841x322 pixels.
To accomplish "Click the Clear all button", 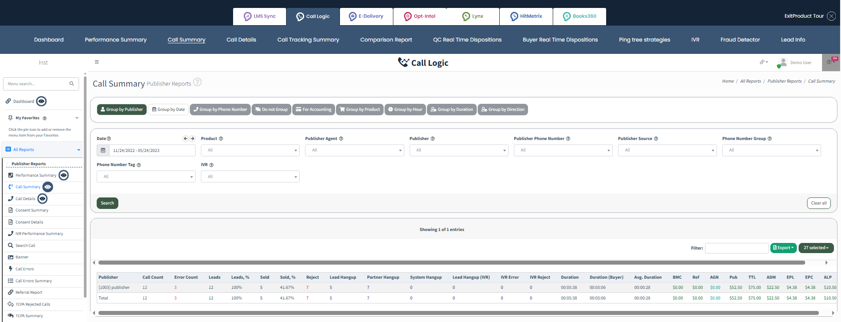I will [x=818, y=203].
